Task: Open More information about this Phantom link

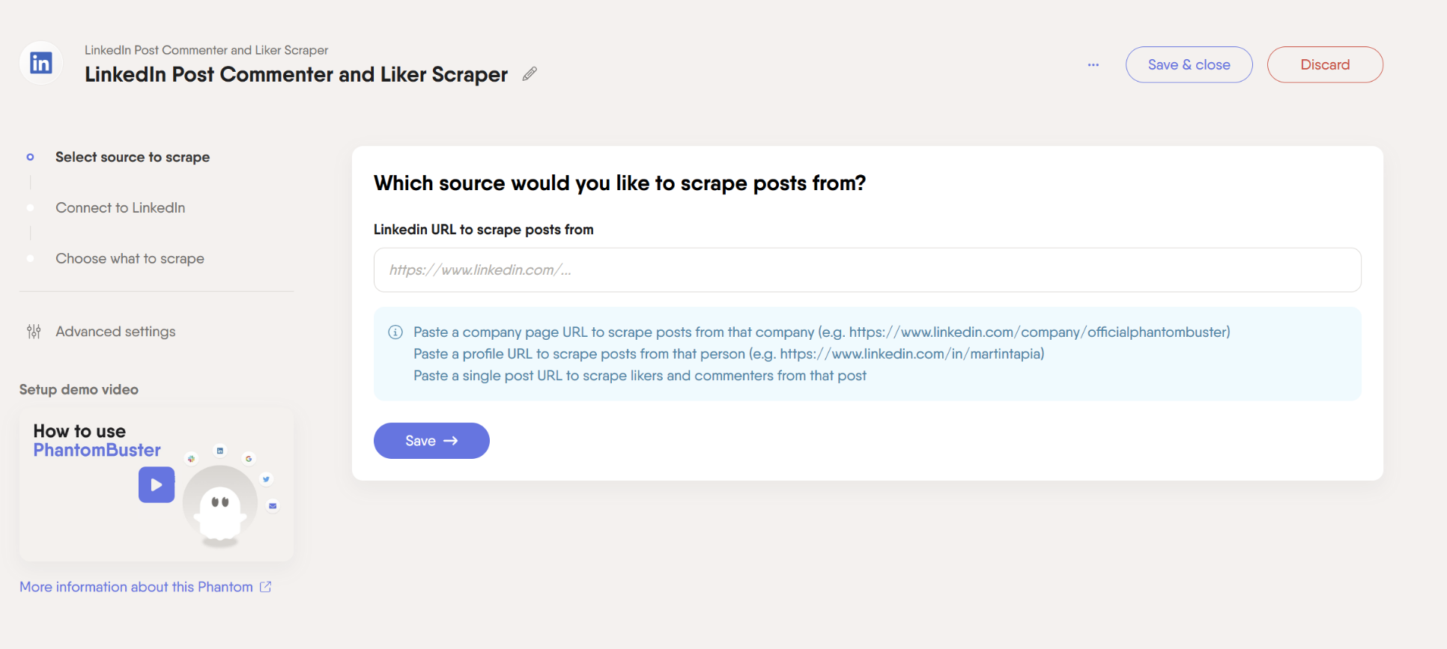Action: coord(136,587)
